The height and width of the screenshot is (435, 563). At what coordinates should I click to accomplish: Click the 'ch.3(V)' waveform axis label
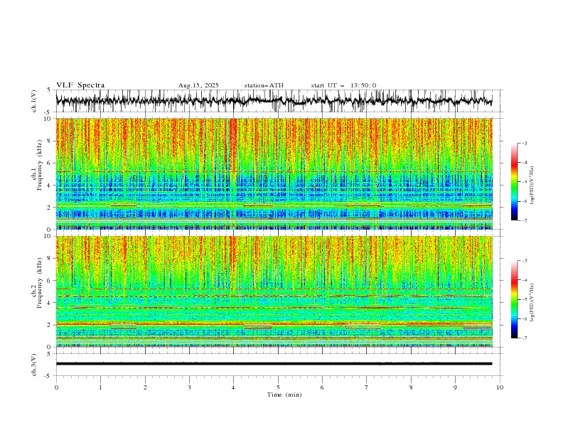pyautogui.click(x=34, y=365)
